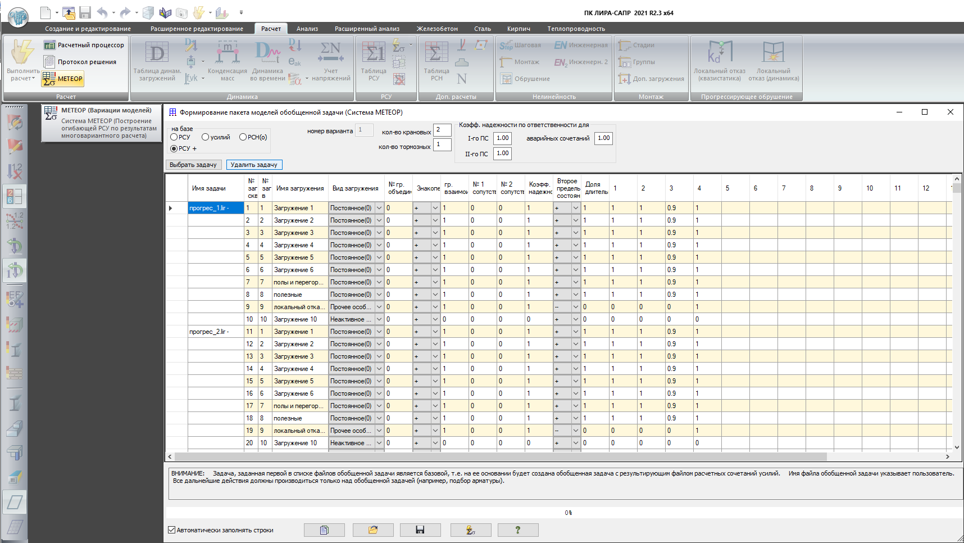Click the Учет напряжений icon
The width and height of the screenshot is (964, 543).
[330, 61]
